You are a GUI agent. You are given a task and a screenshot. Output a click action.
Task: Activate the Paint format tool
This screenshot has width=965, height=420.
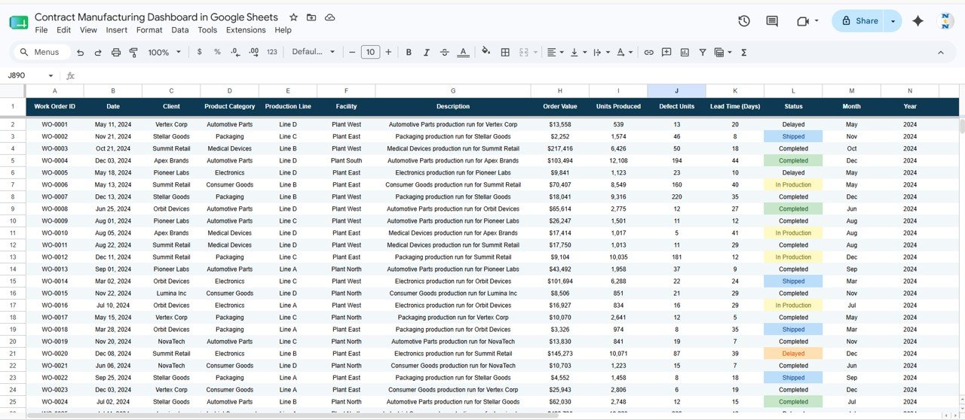tap(133, 53)
